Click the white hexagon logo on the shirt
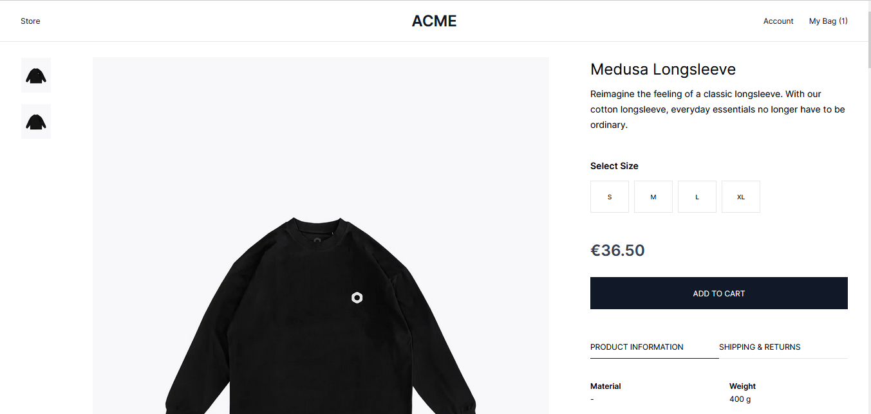The height and width of the screenshot is (414, 871). pos(357,298)
